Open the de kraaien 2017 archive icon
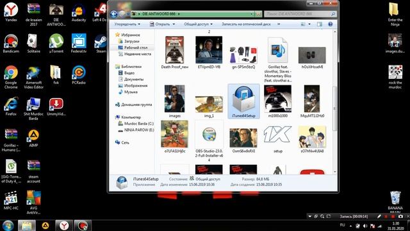 33,14
